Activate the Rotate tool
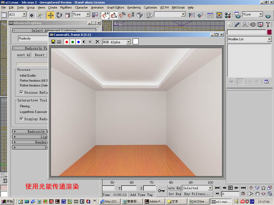This screenshot has width=274, height=205. click(59, 15)
